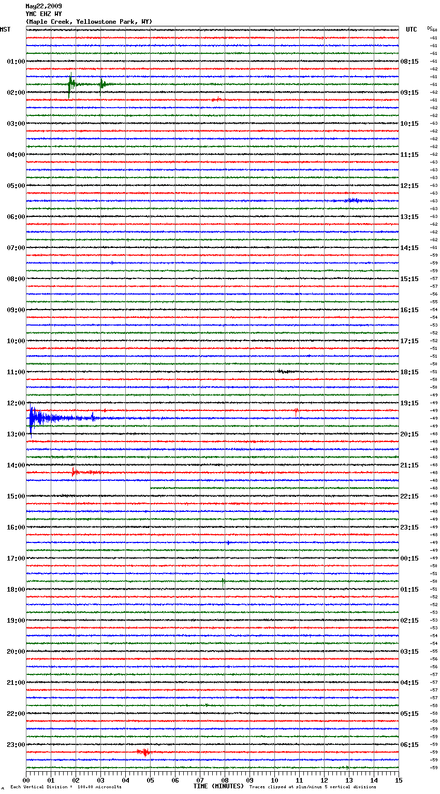Select the minute 15 tick label
The height and width of the screenshot is (794, 440).
click(x=399, y=780)
